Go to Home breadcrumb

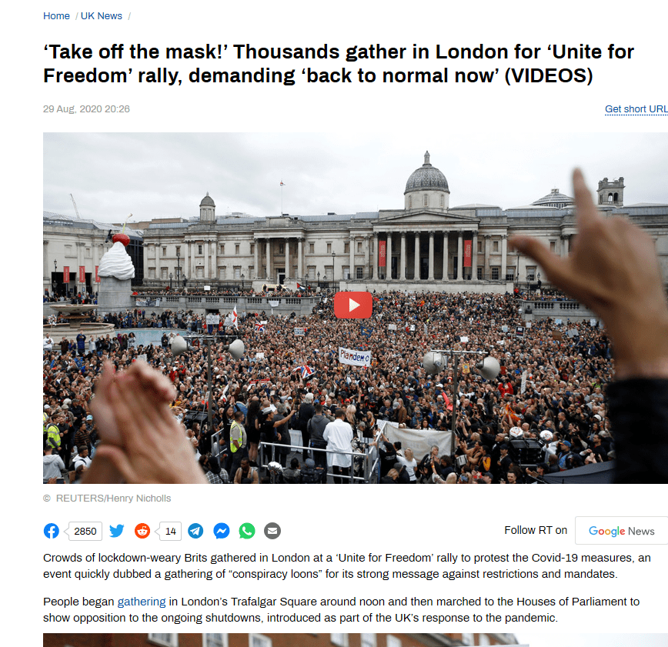(56, 15)
